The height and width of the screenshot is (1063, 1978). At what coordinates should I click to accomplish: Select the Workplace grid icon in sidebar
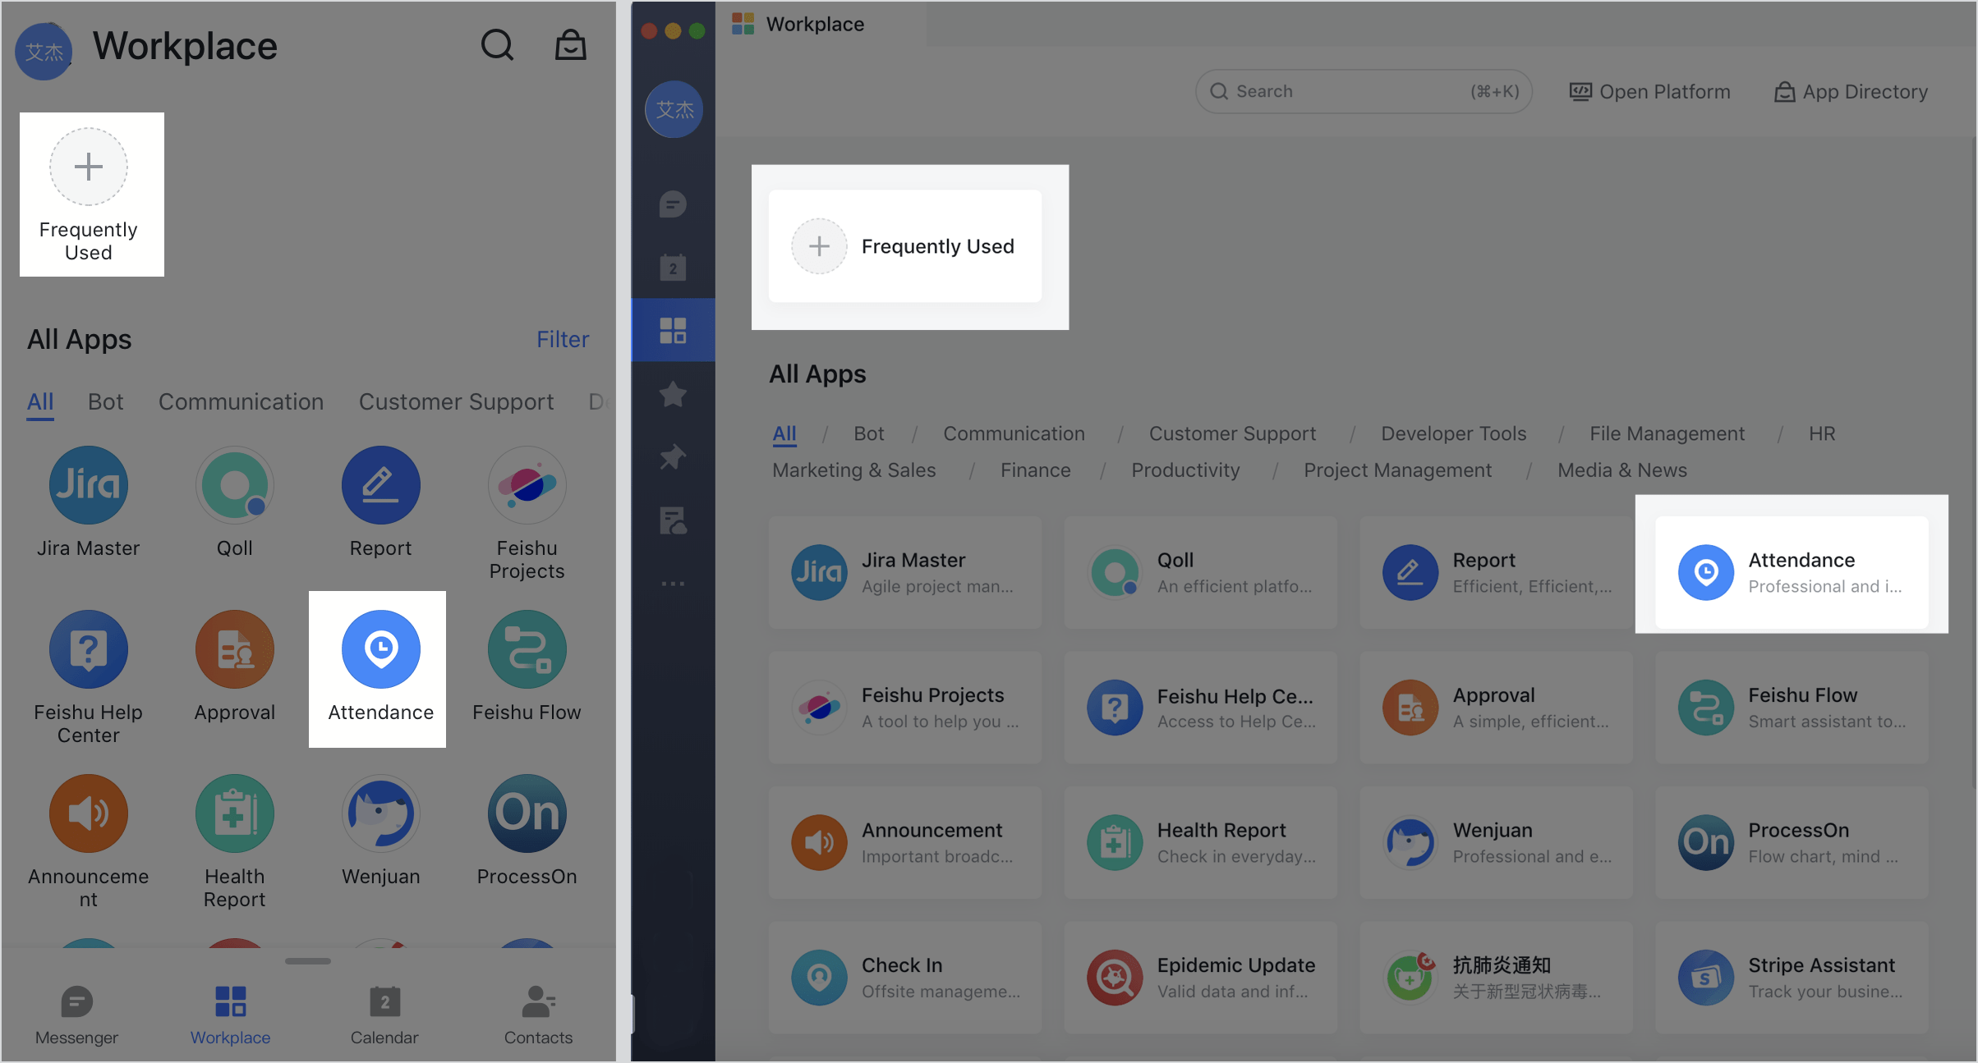[x=673, y=330]
